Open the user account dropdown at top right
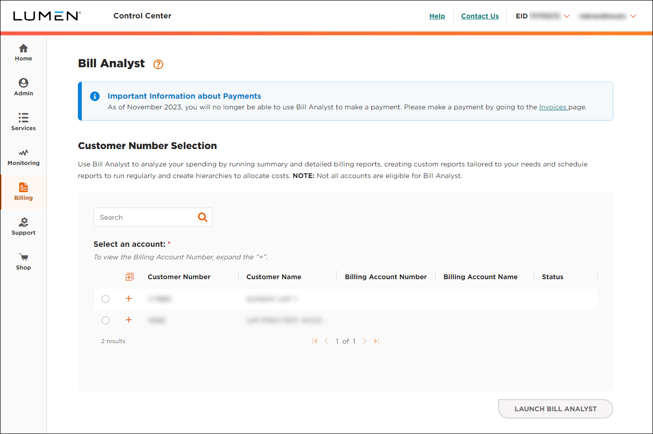653x434 pixels. (x=607, y=16)
